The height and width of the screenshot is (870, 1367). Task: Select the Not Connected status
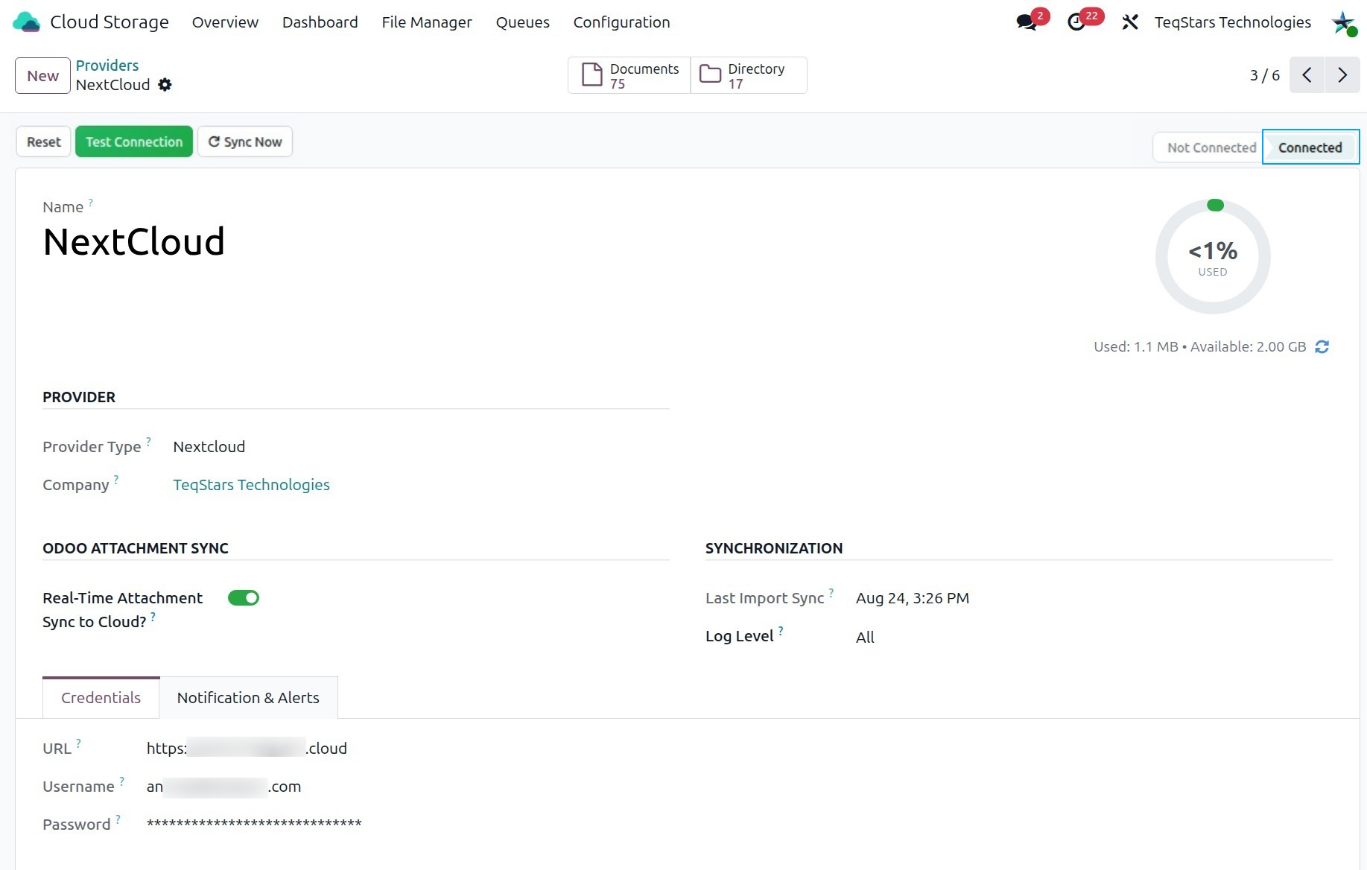[x=1210, y=147]
